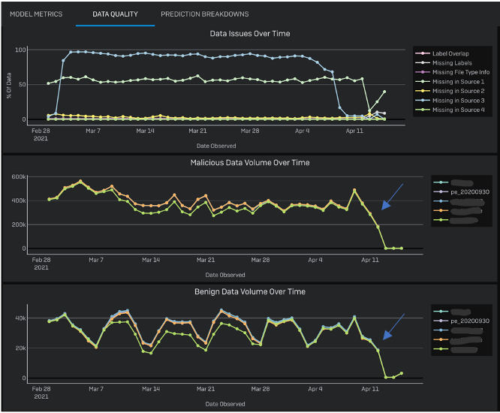The height and width of the screenshot is (413, 500).
Task: Click Mar 21 tick on Benign Data chart
Action: pos(206,389)
